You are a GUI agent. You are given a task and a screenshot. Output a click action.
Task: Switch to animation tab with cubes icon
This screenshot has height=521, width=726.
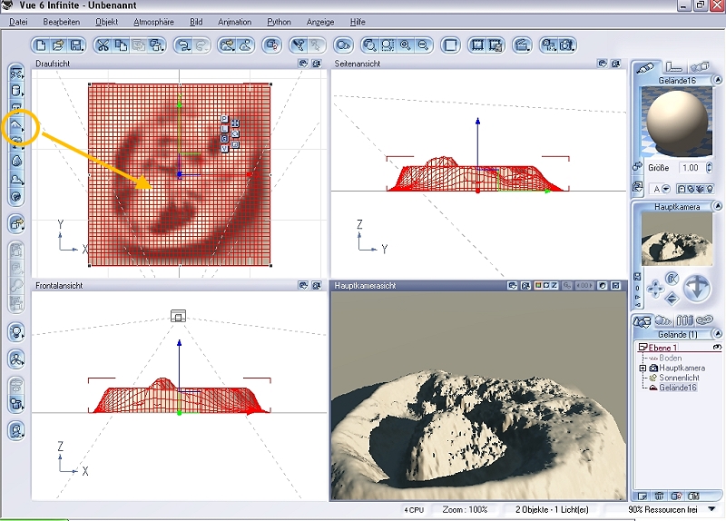click(x=700, y=67)
